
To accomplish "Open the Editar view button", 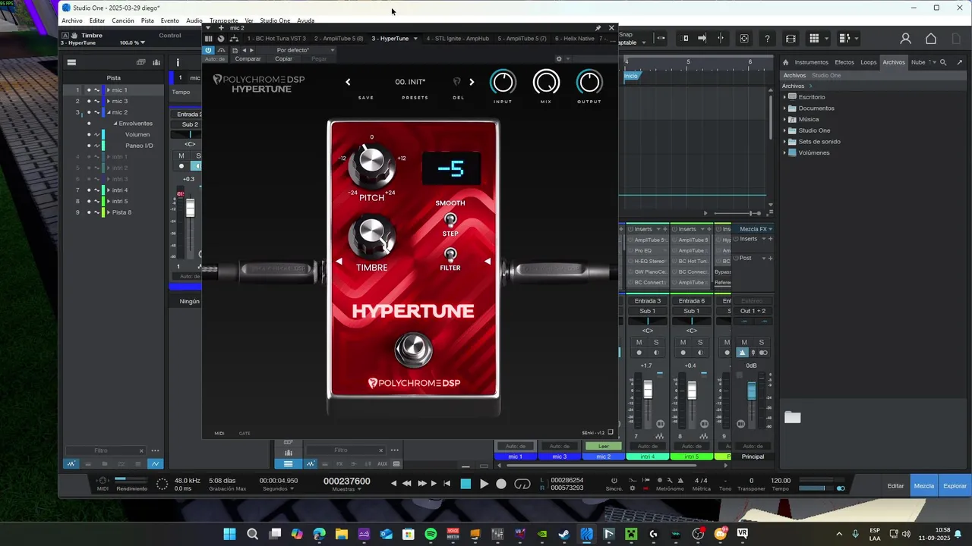I will [x=896, y=486].
